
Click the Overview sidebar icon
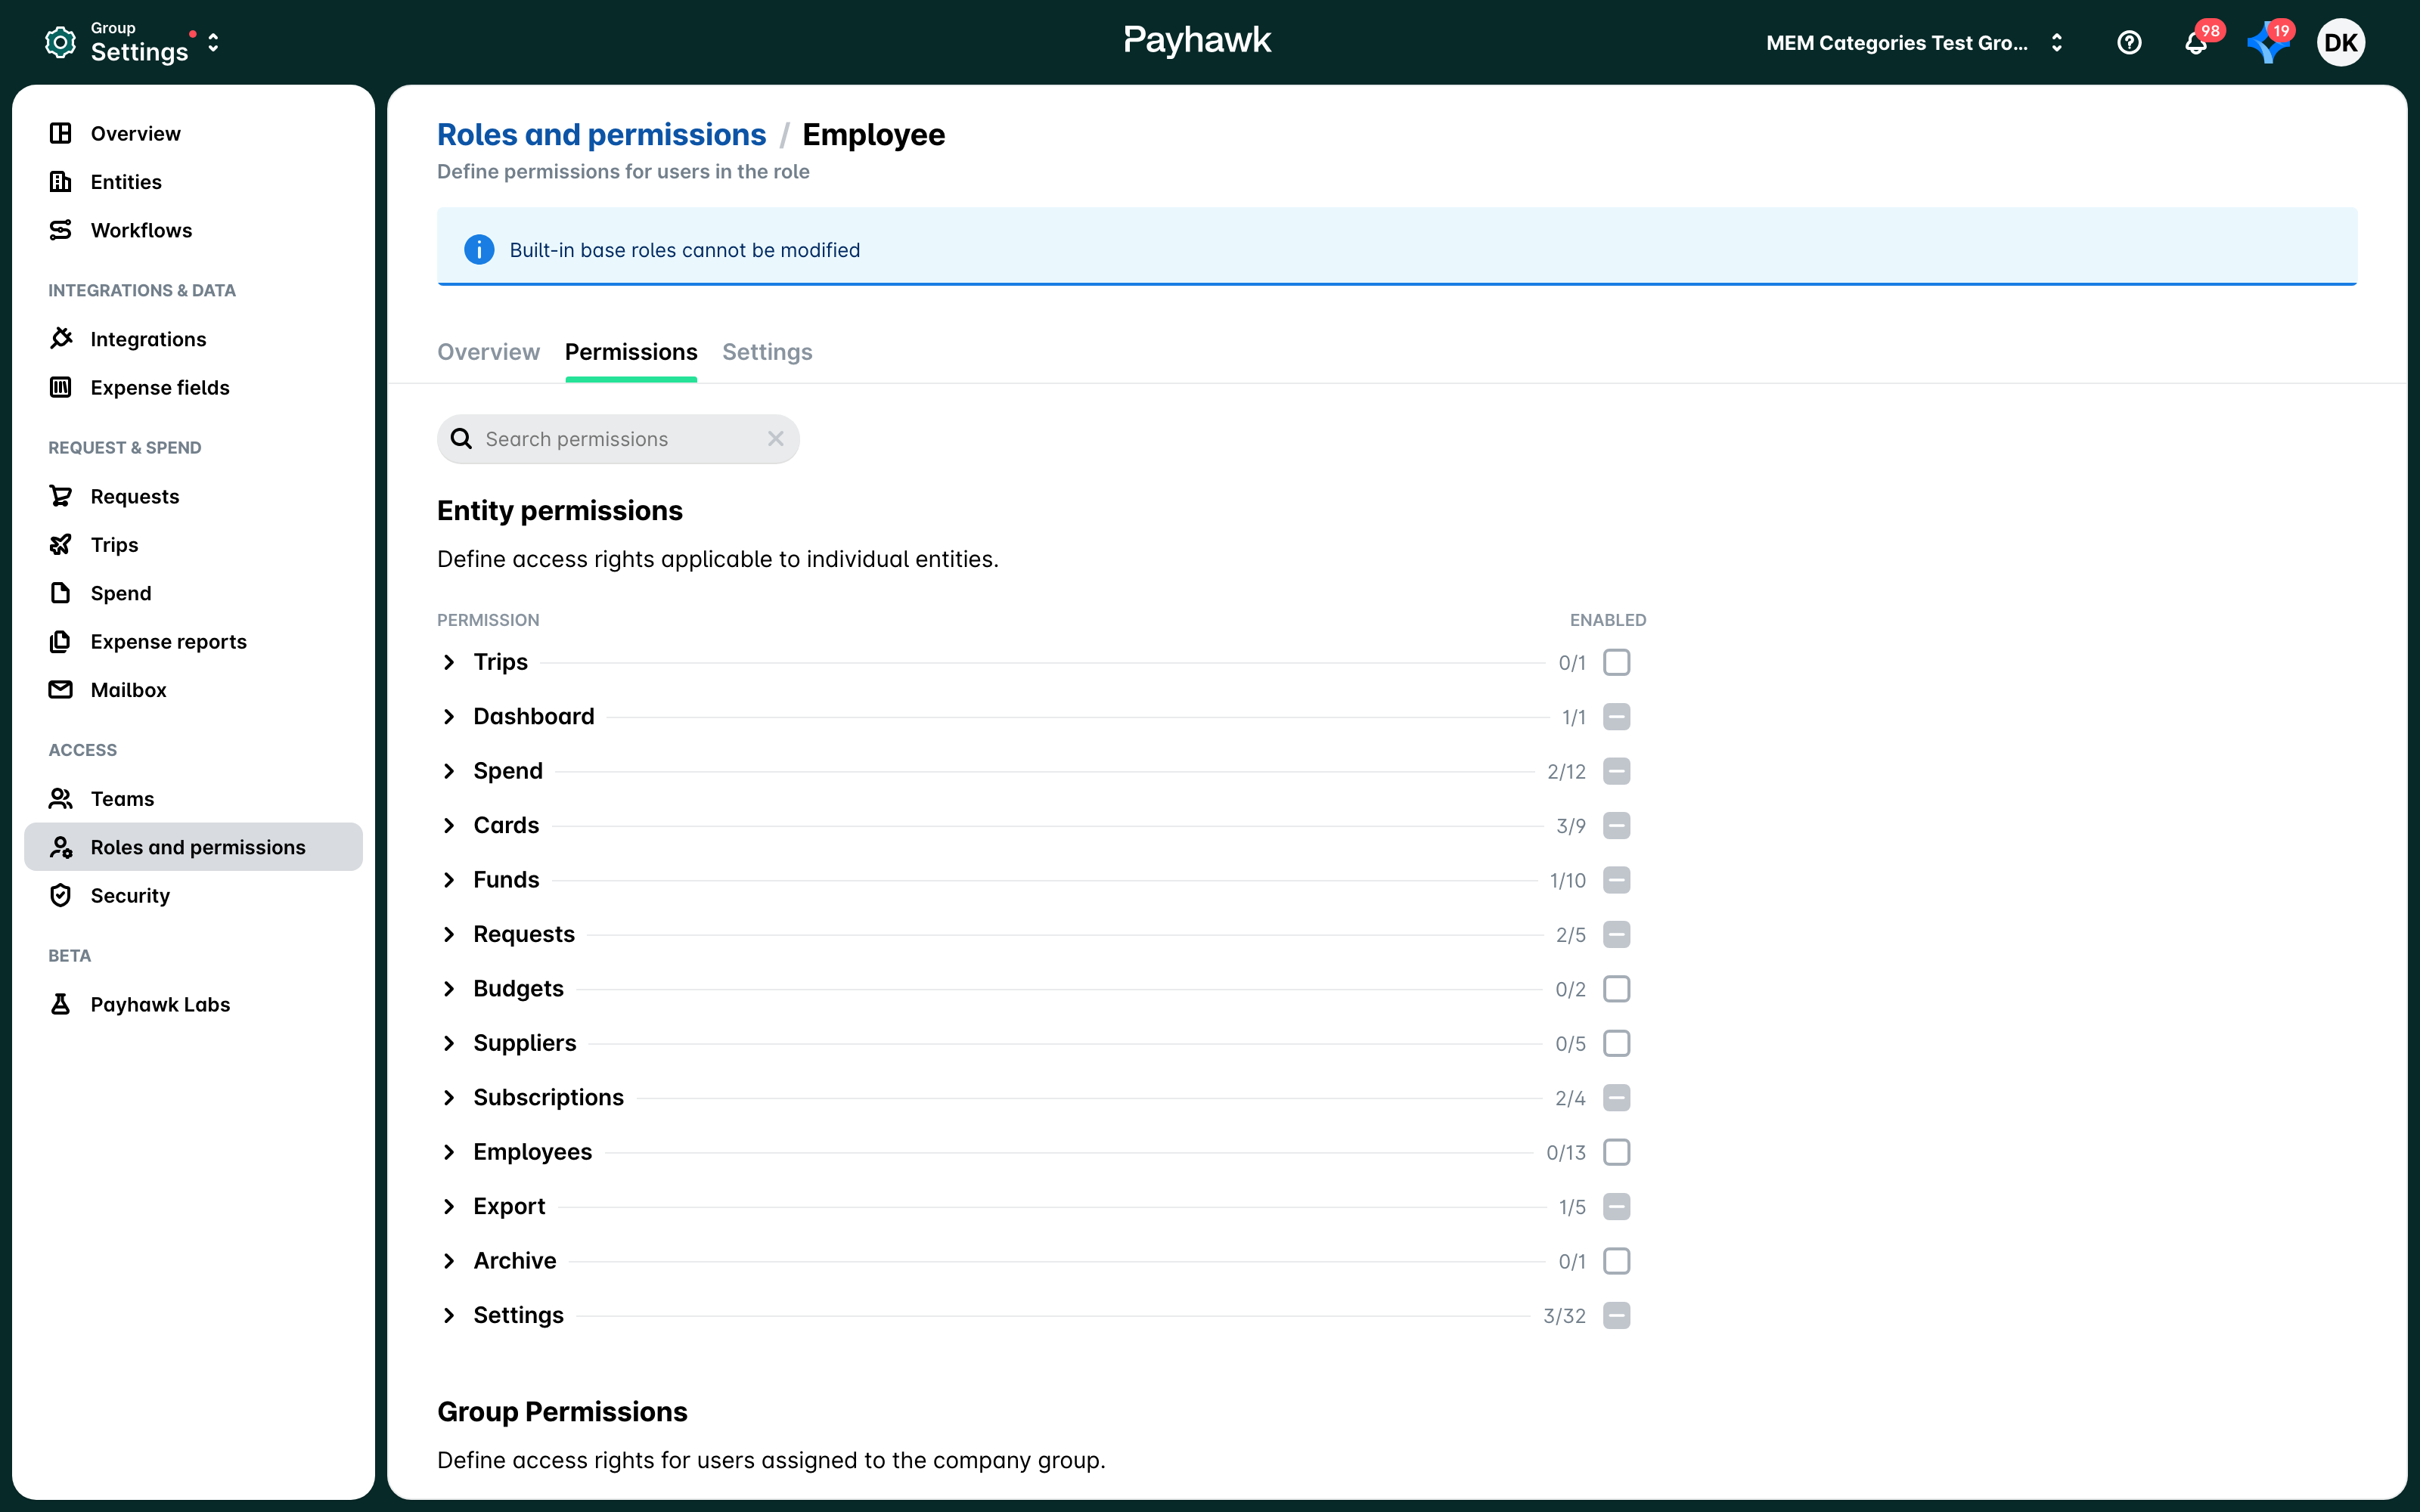coord(60,133)
